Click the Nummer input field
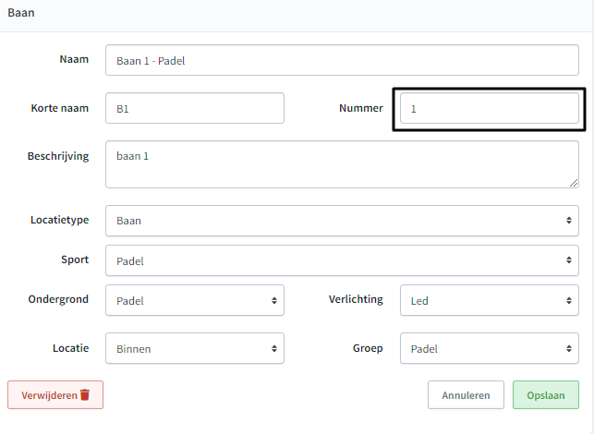 pyautogui.click(x=490, y=108)
